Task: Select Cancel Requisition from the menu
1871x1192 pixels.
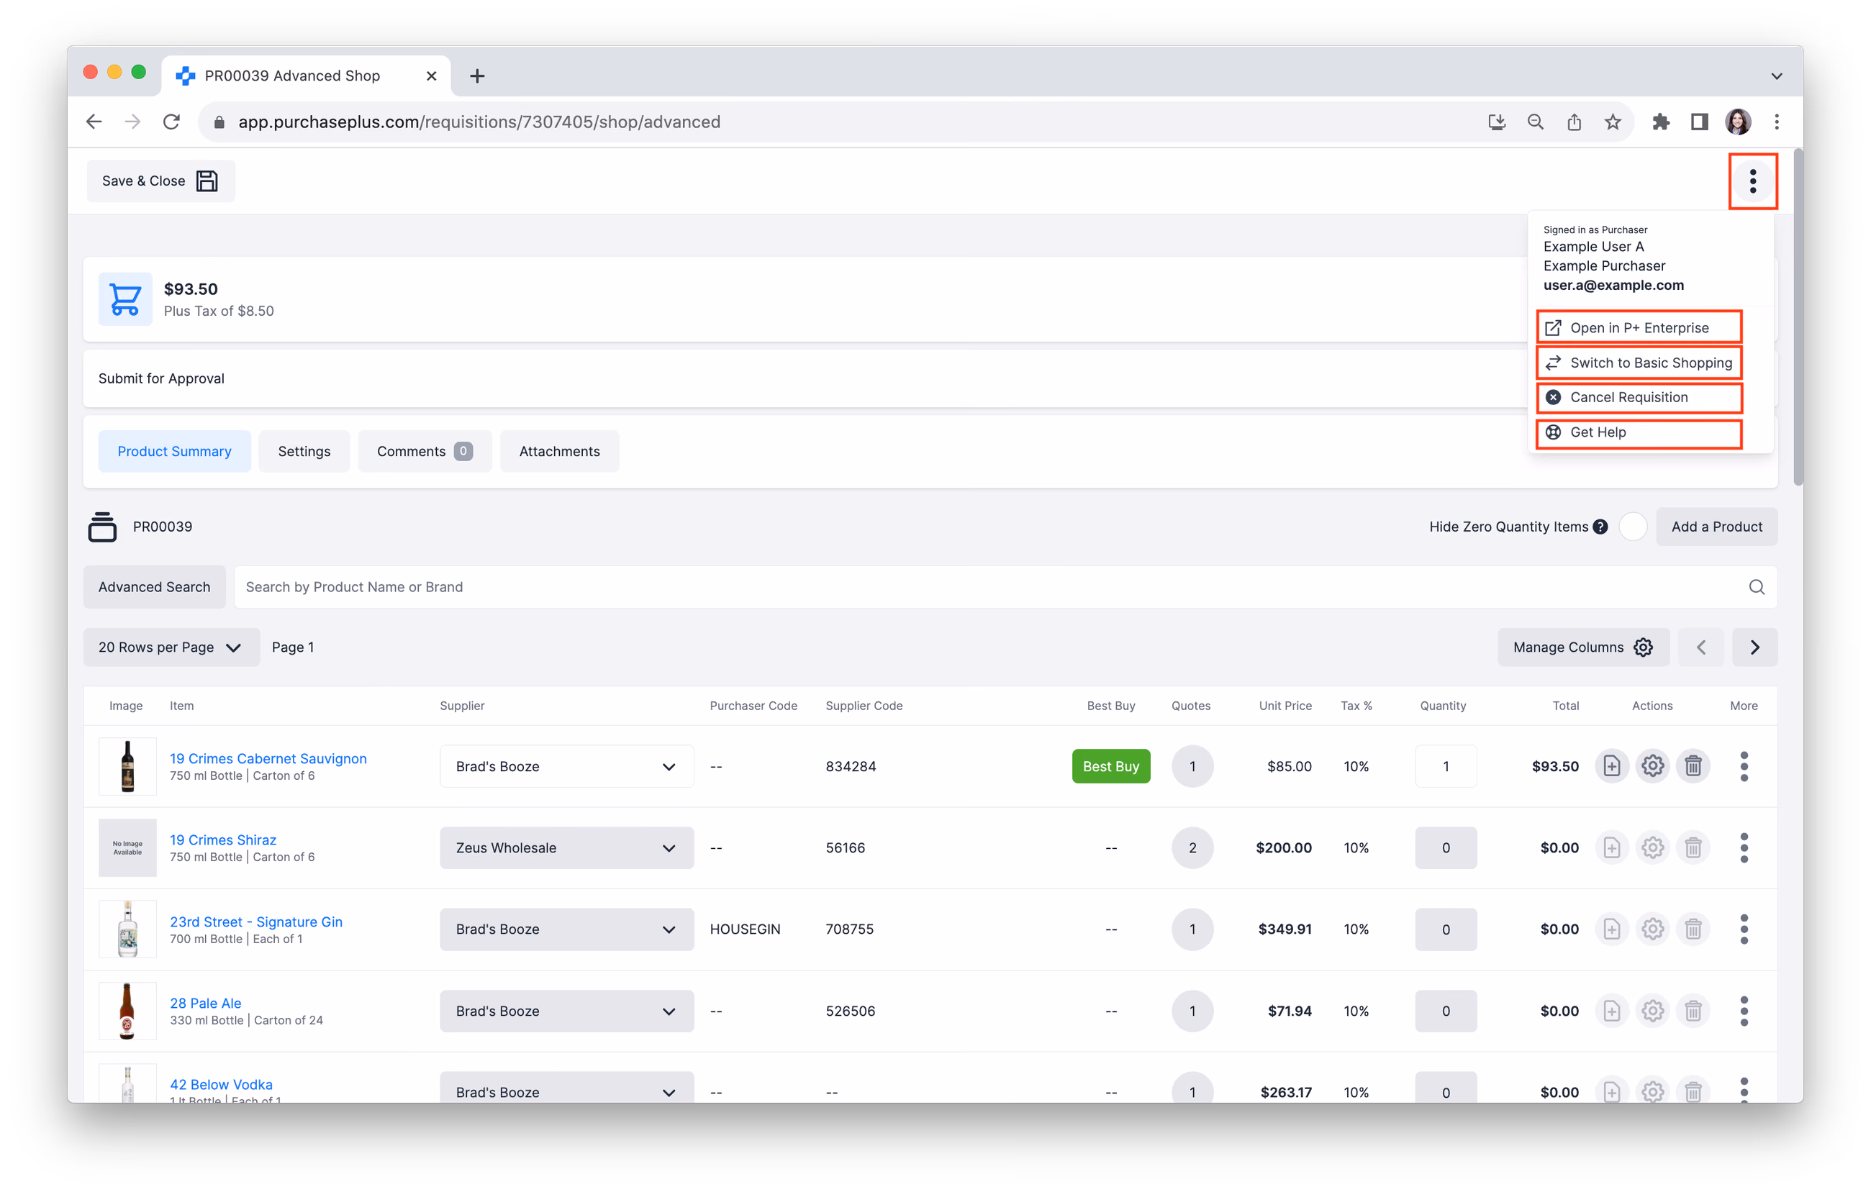Action: 1639,398
